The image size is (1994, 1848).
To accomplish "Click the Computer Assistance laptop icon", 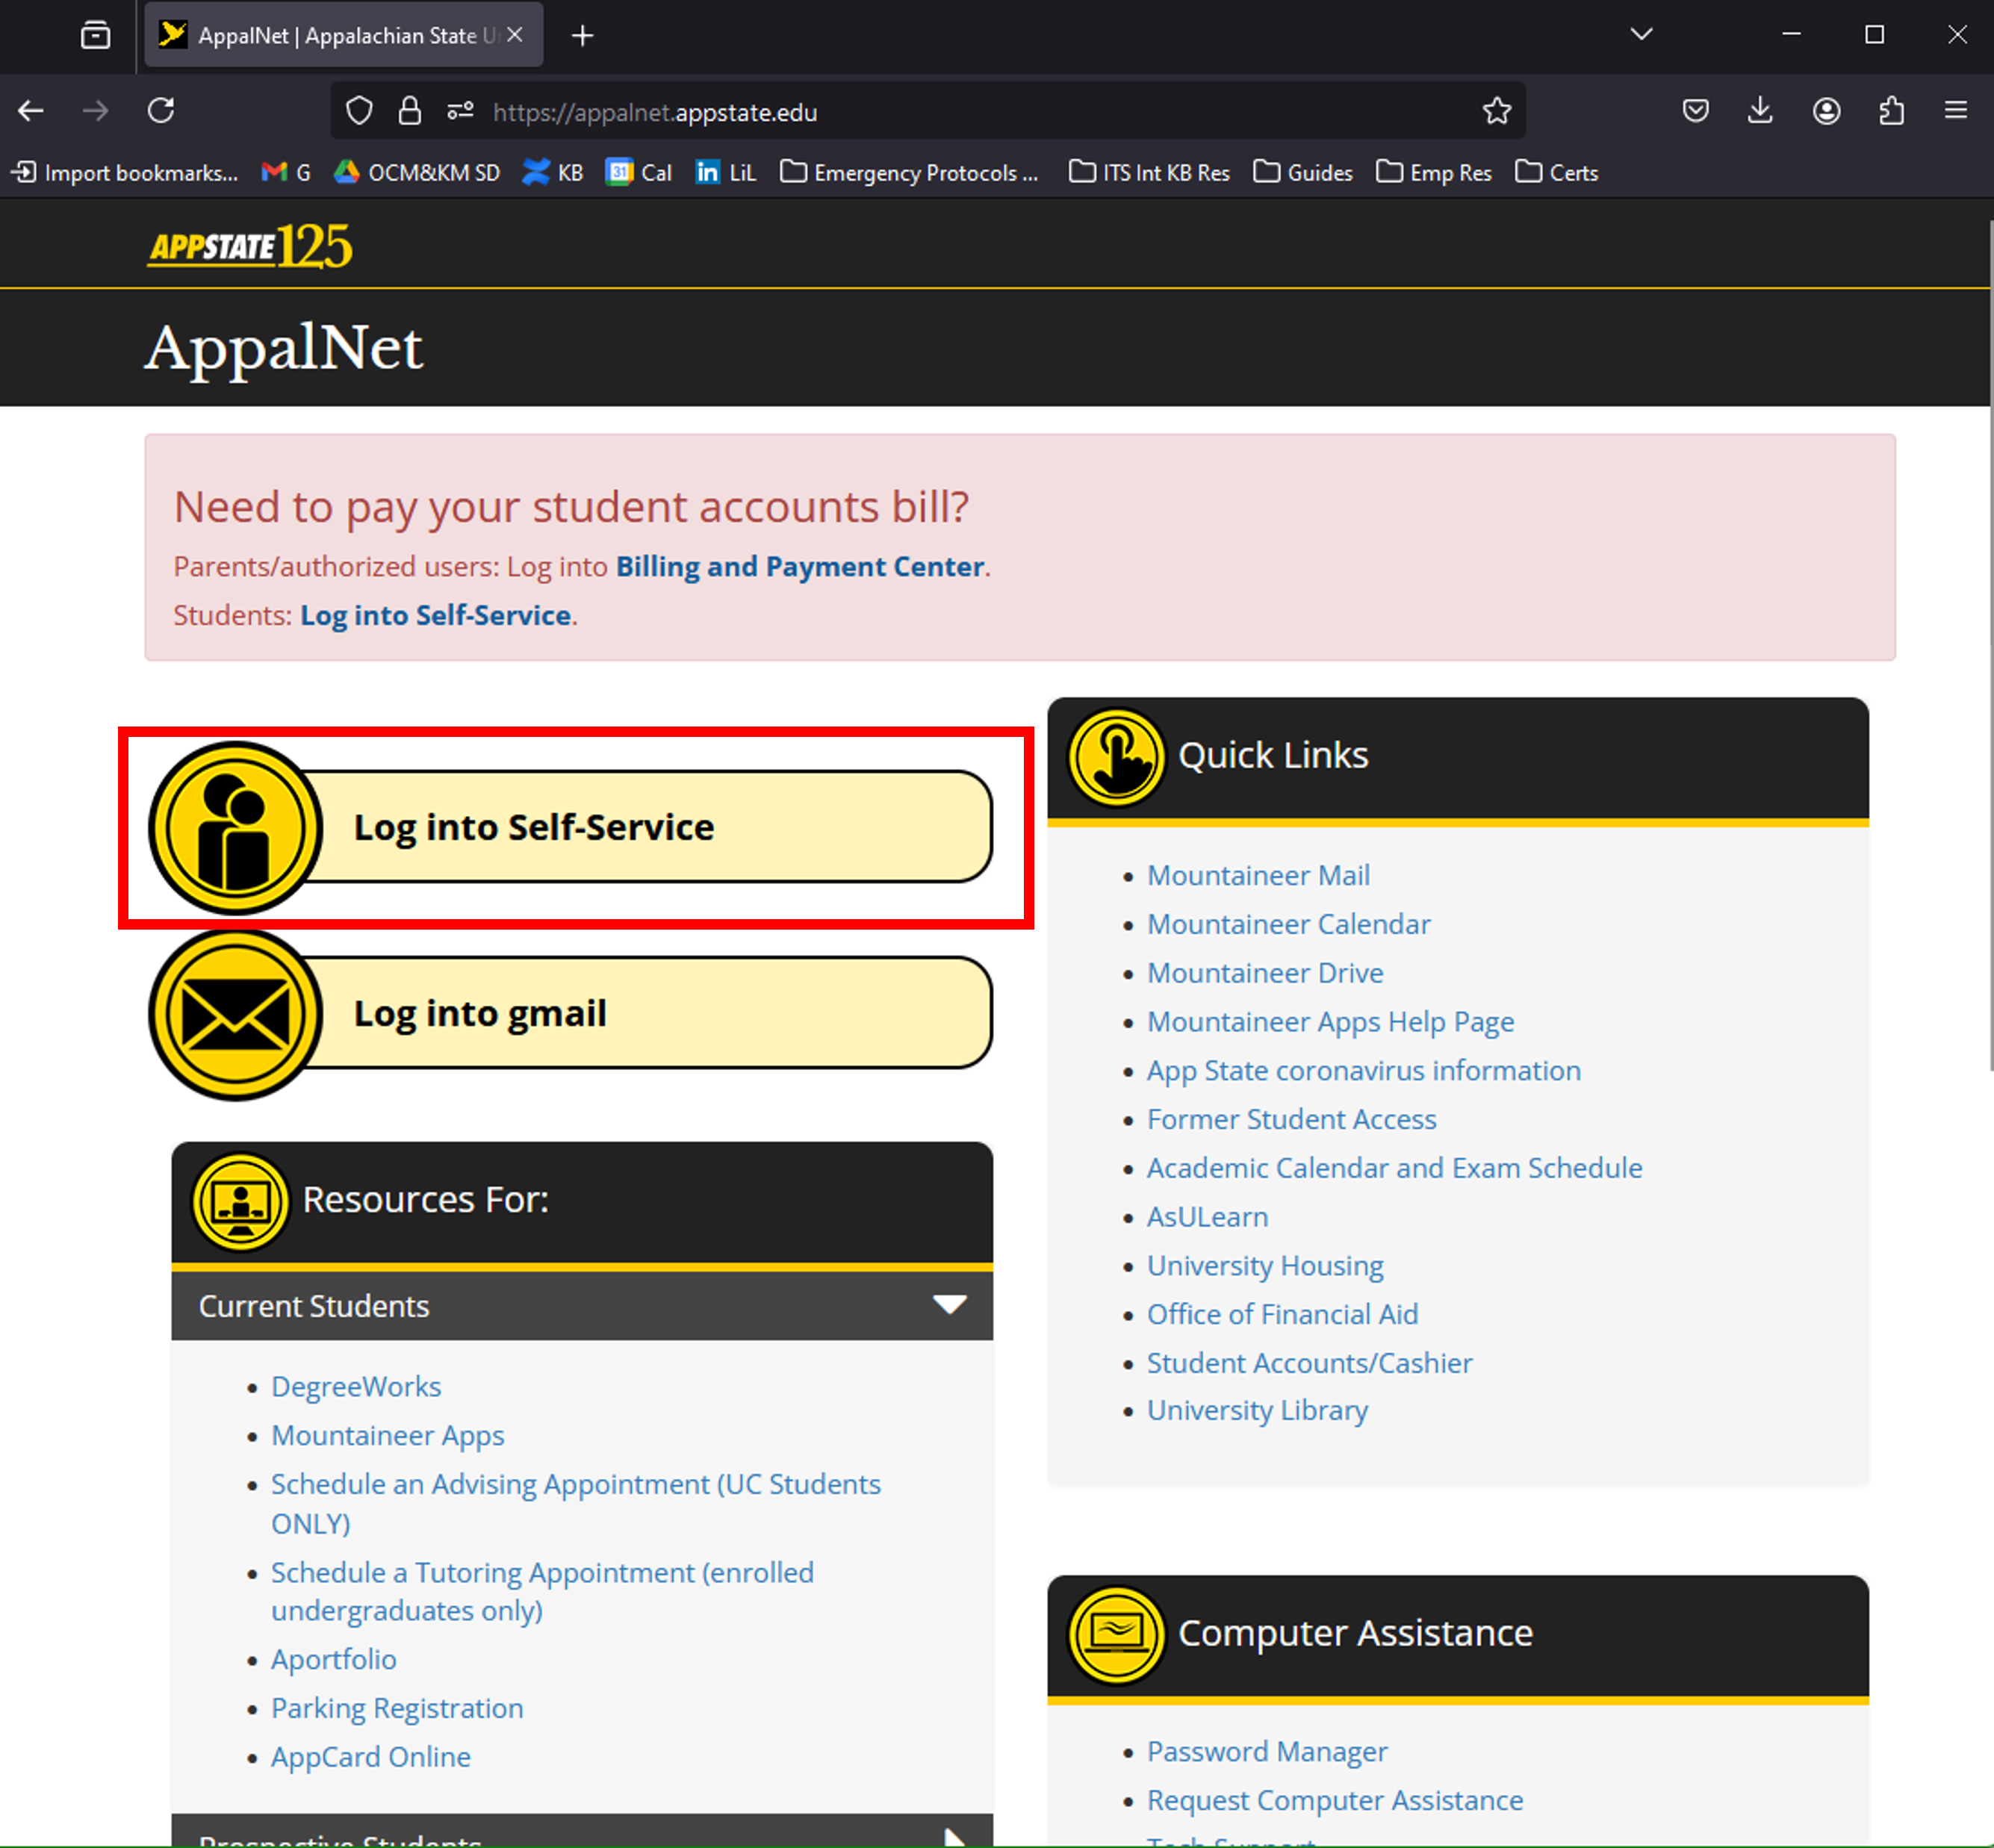I will point(1116,1635).
